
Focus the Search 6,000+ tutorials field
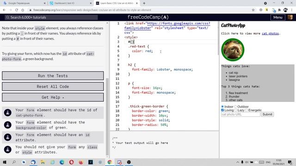pyautogui.click(x=51, y=18)
